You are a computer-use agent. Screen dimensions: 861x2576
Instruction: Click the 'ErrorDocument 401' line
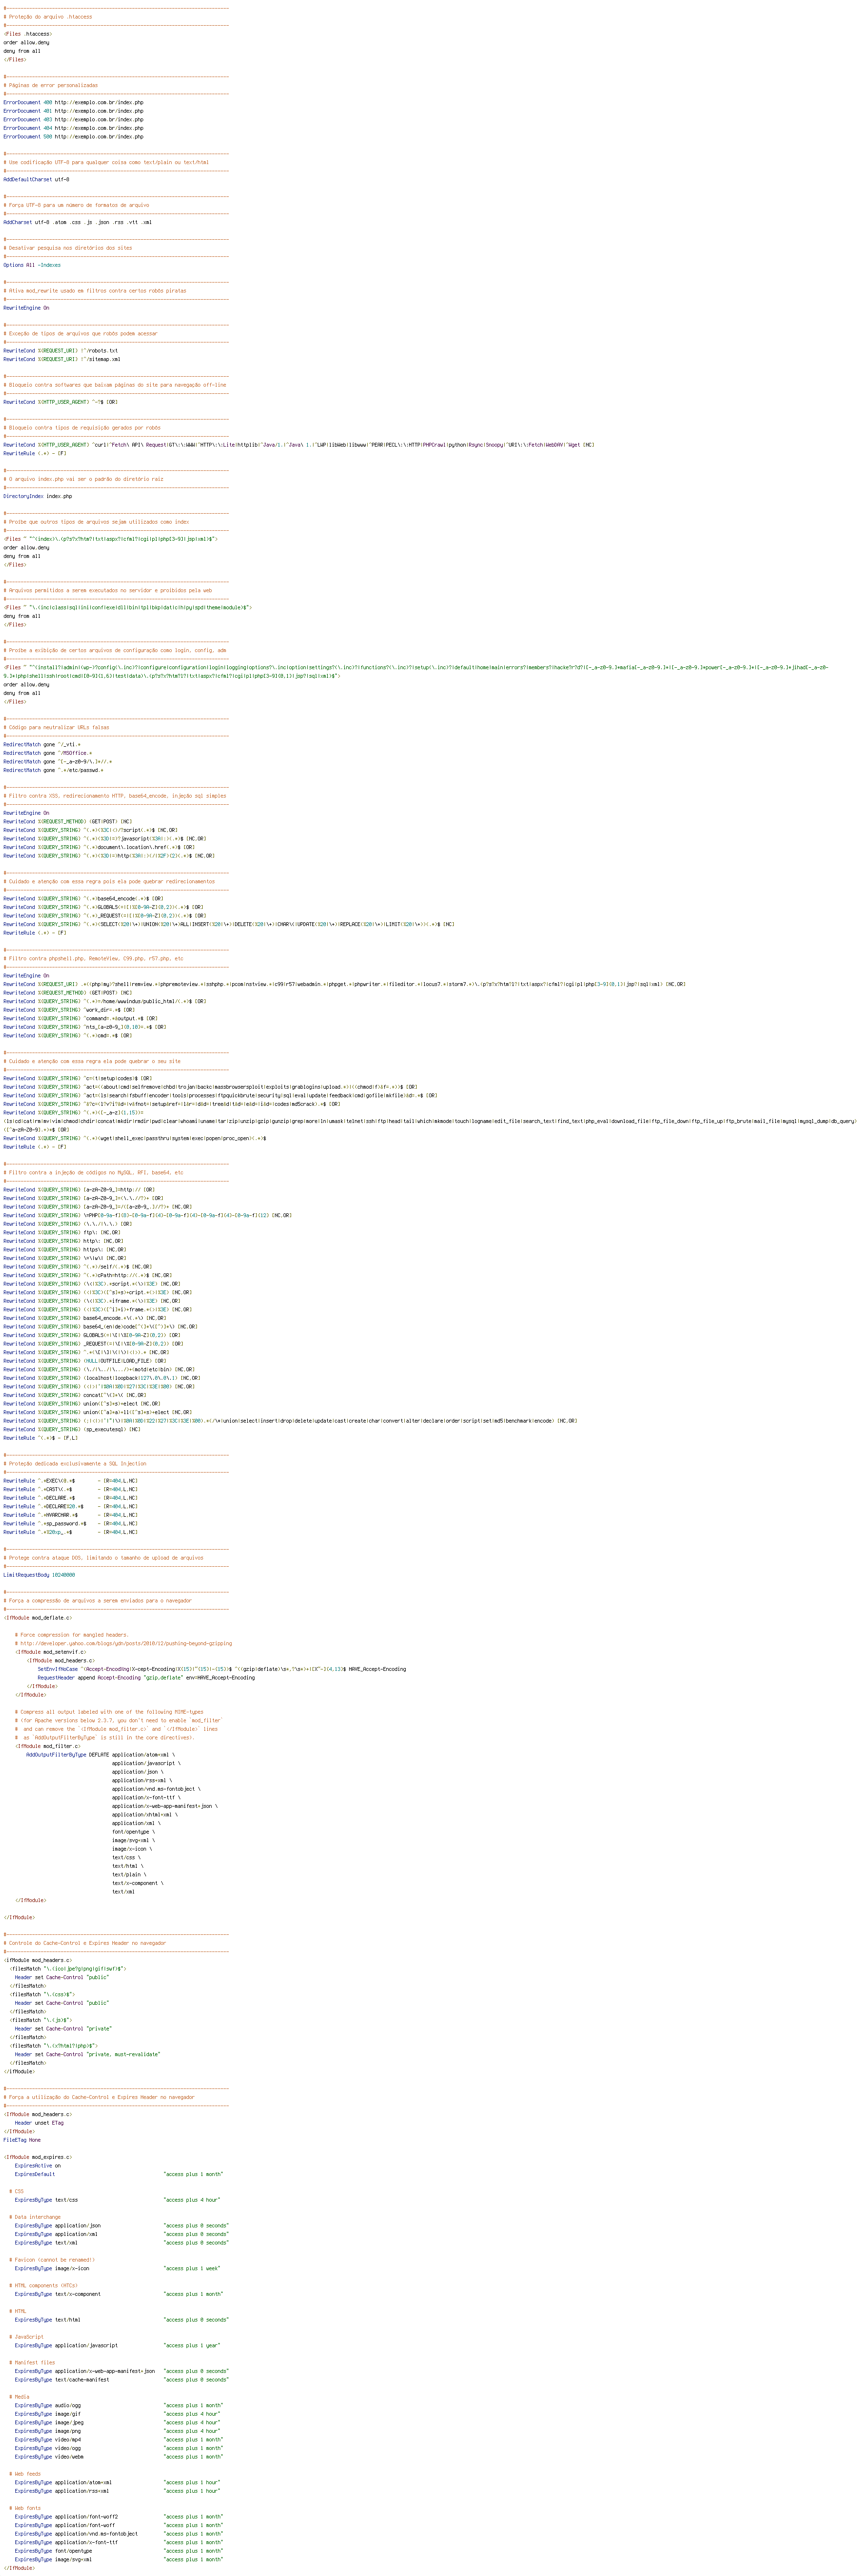coord(73,111)
